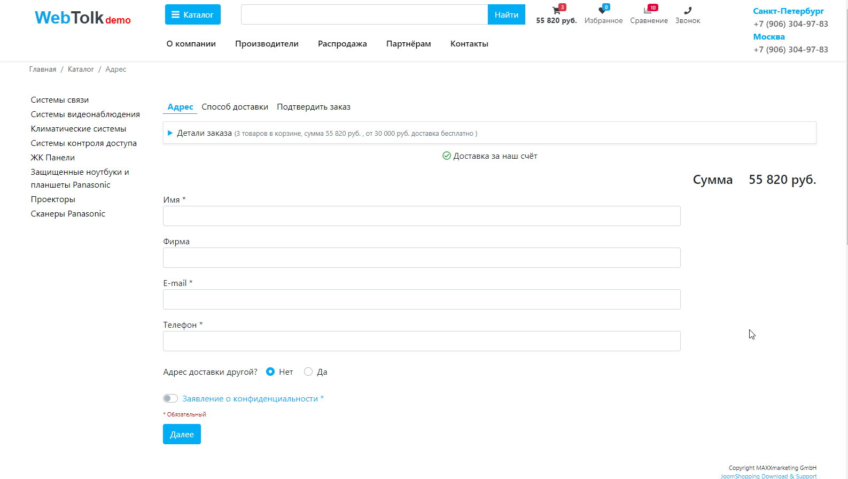Toggle the privacy statement switch
848x479 pixels.
tap(170, 398)
